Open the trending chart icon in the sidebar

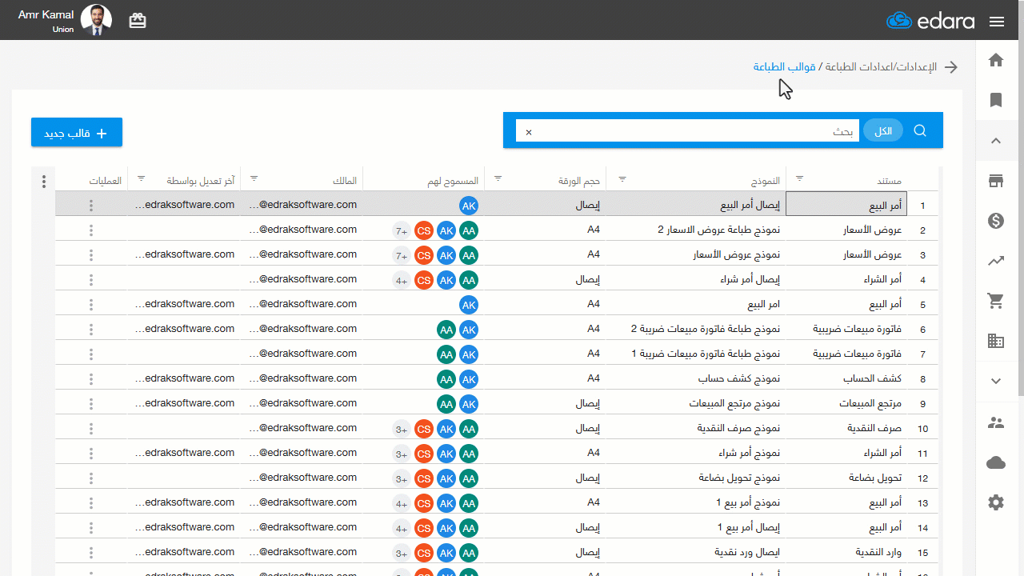[x=996, y=261]
